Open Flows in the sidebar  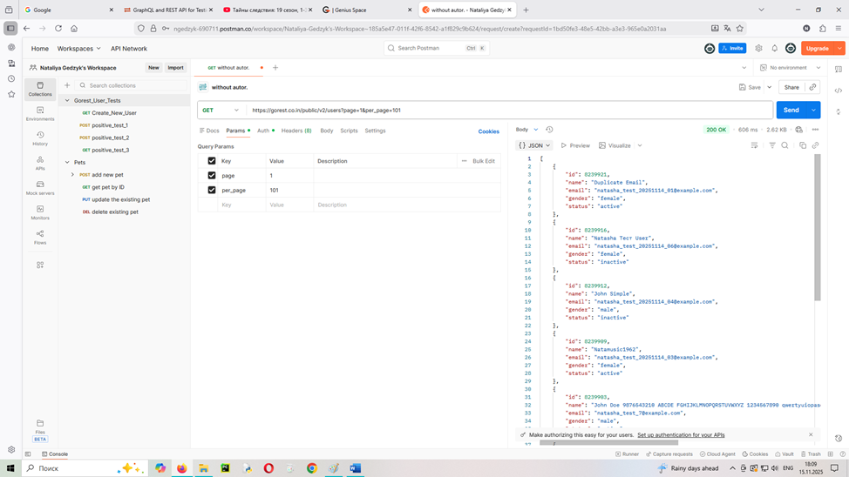(x=40, y=237)
